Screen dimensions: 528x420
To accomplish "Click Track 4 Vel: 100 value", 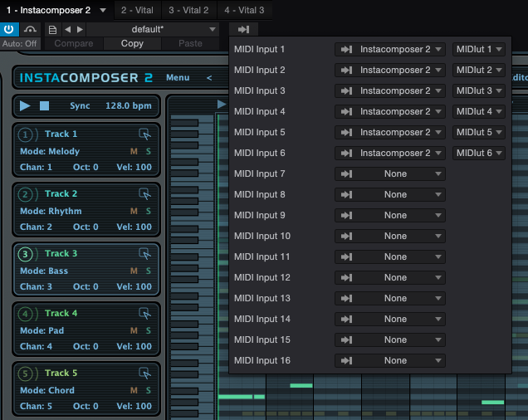I will click(134, 347).
